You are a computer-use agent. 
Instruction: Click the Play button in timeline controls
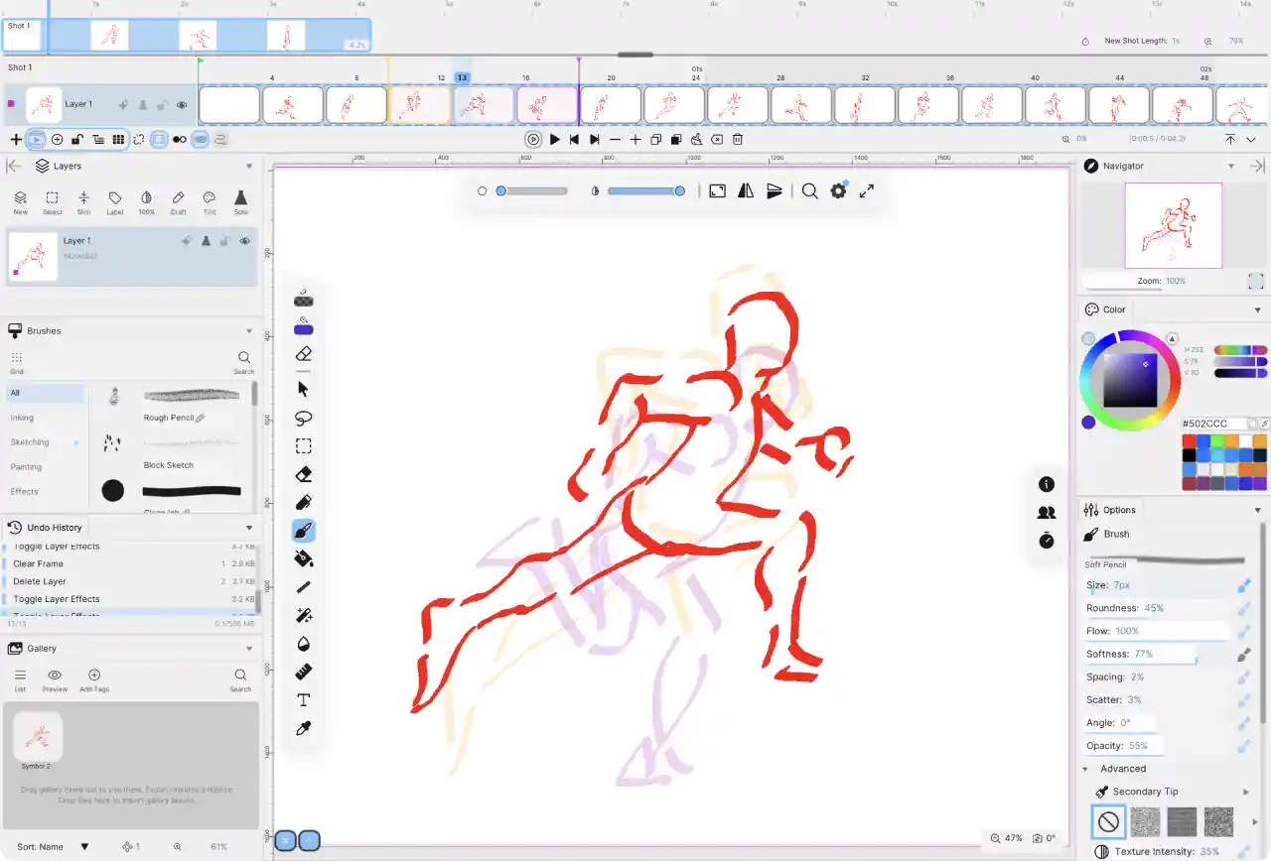click(x=555, y=140)
